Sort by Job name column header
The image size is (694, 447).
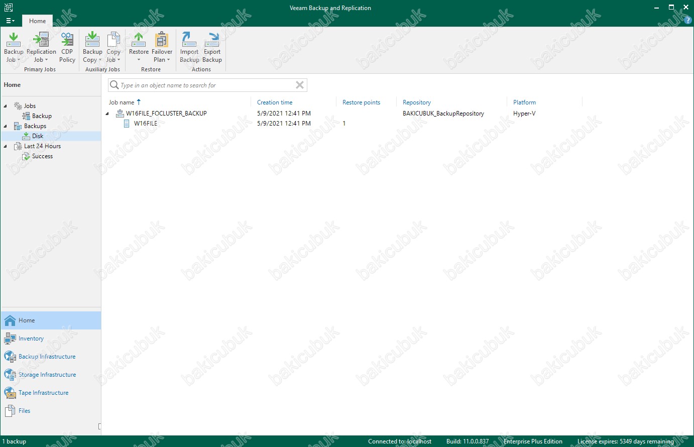(x=122, y=102)
